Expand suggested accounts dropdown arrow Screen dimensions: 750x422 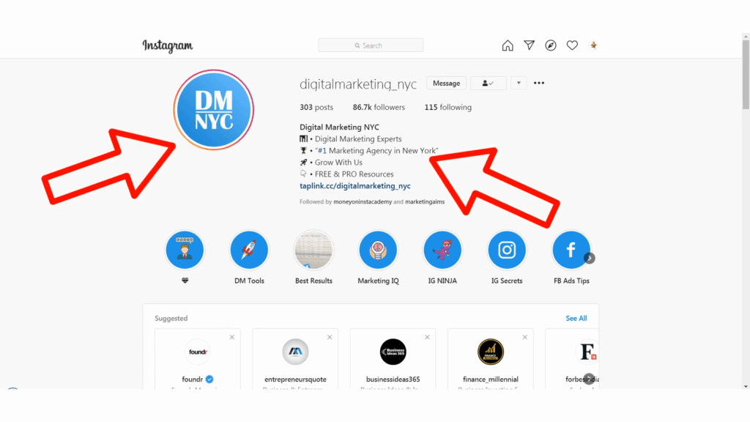pos(519,84)
